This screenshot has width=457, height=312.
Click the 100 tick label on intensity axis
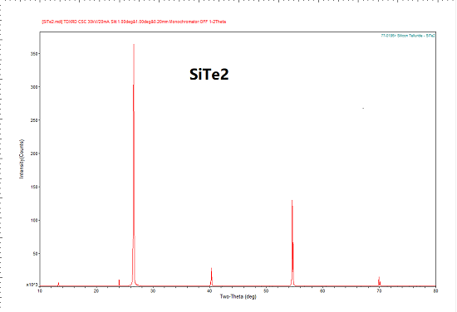[34, 221]
